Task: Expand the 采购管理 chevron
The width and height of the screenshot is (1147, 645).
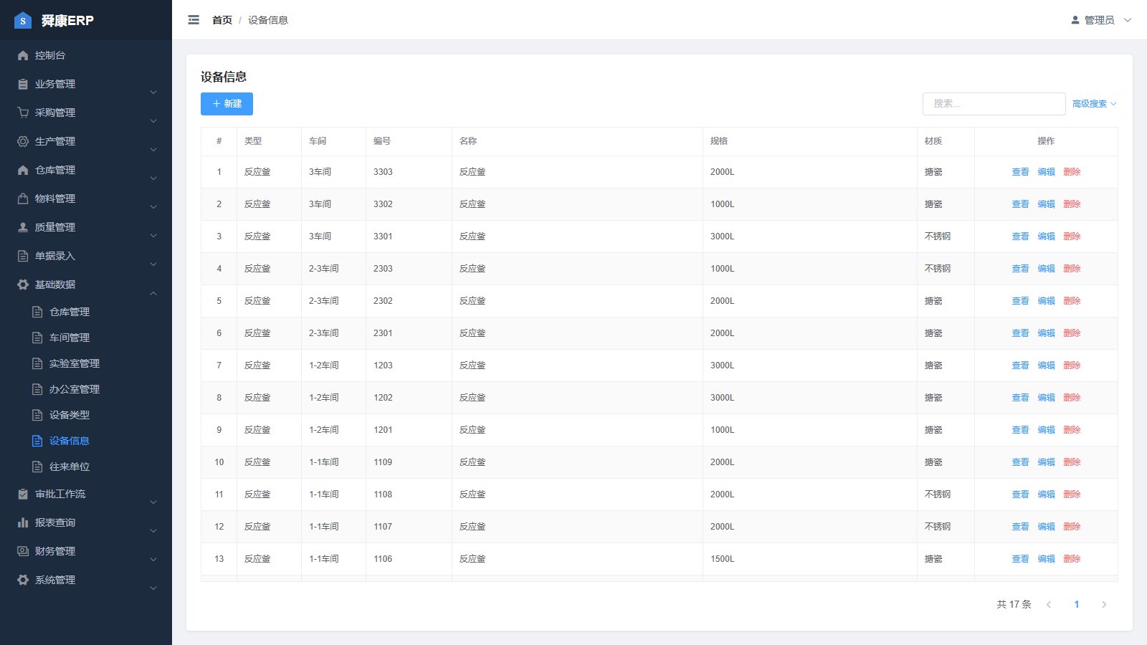Action: [x=153, y=121]
